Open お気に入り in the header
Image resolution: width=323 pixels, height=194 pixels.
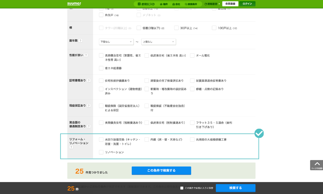point(146,4)
